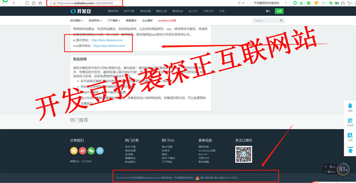Screen dimensions: 356x183
Task: Select the wordpress主题 navigation tab
Action: click(x=167, y=21)
